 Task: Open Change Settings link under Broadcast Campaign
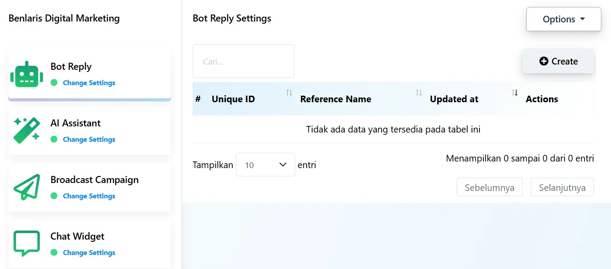[89, 196]
